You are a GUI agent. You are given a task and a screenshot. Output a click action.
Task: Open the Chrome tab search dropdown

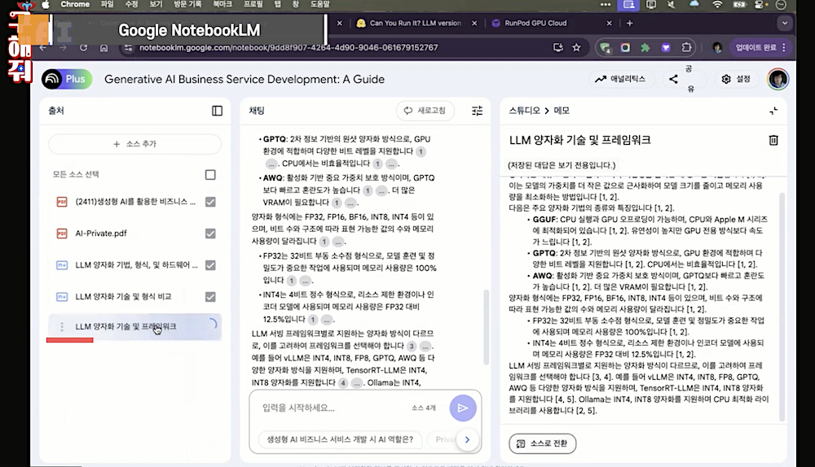click(785, 23)
